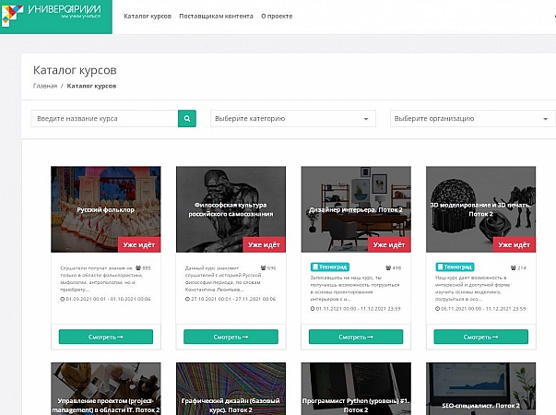Click Техноград badge on 3D моделирование card
556x415 pixels.
point(455,267)
